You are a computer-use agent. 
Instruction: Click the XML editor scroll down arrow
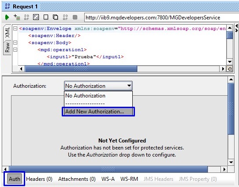point(230,62)
